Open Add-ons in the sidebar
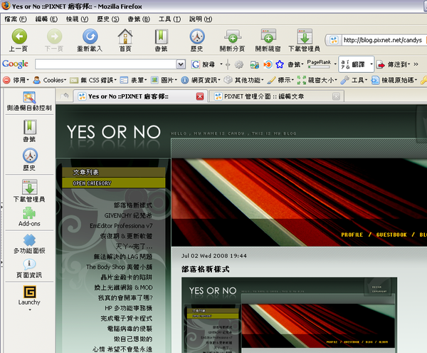 tap(29, 217)
